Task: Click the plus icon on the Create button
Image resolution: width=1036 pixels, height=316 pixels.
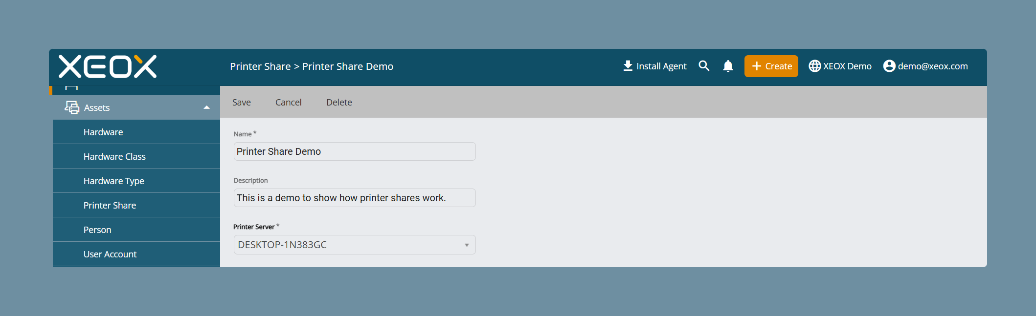Action: pos(756,66)
